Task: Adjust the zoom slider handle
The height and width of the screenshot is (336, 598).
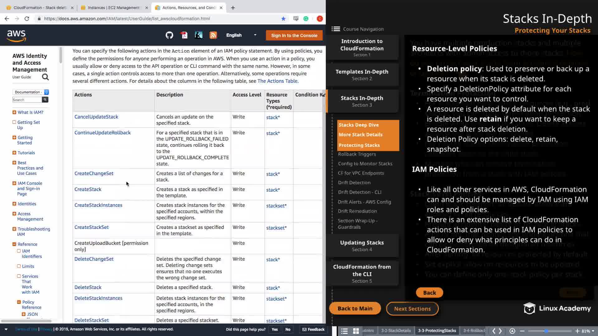Action: 546,331
